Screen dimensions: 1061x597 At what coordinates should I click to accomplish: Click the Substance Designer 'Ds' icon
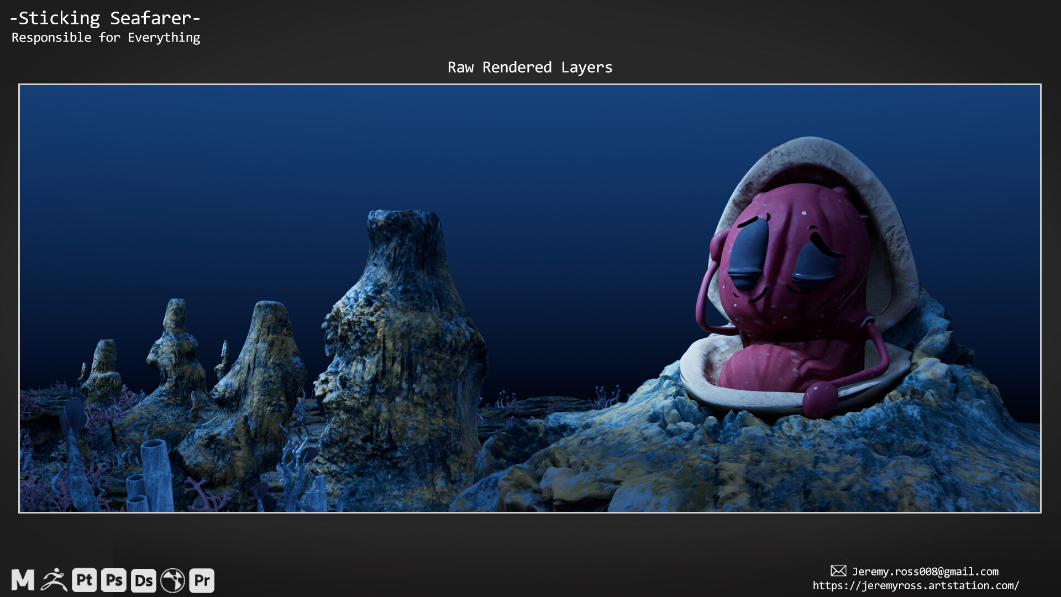pos(144,580)
